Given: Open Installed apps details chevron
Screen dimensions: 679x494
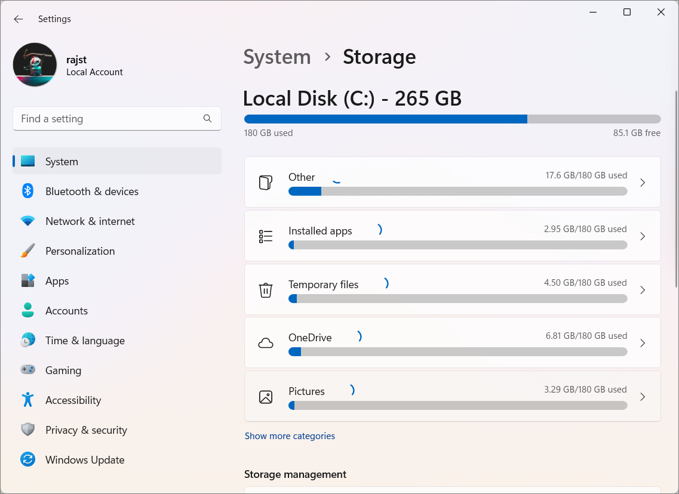Looking at the screenshot, I should 643,236.
